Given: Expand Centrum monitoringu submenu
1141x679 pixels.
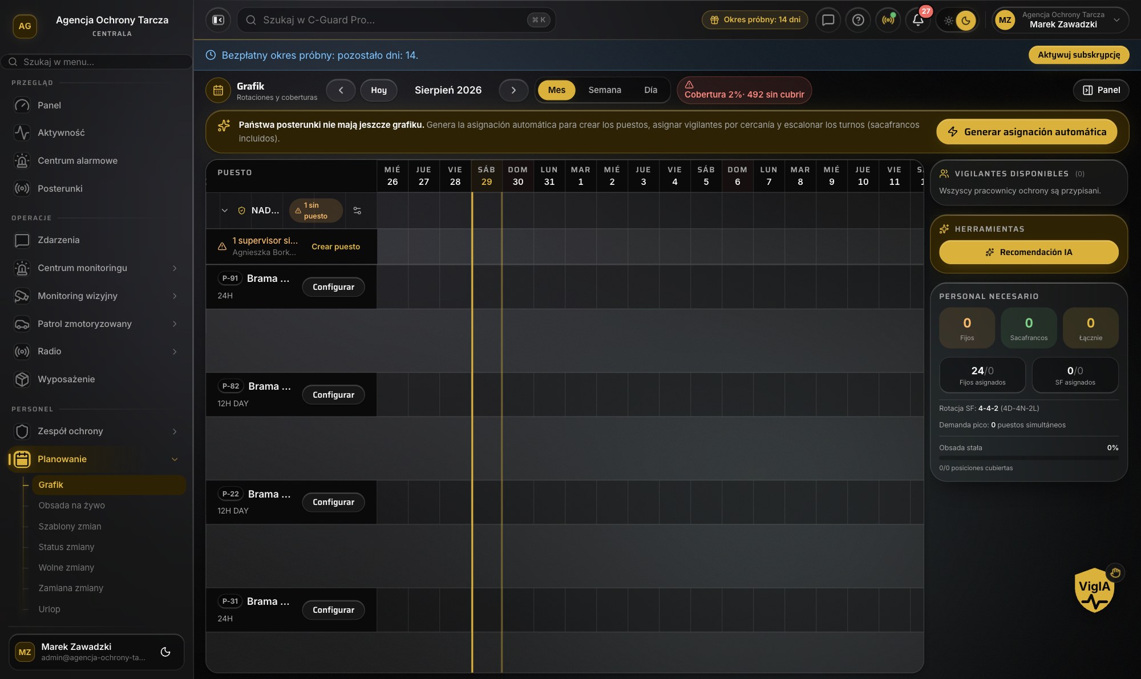Looking at the screenshot, I should coord(175,268).
